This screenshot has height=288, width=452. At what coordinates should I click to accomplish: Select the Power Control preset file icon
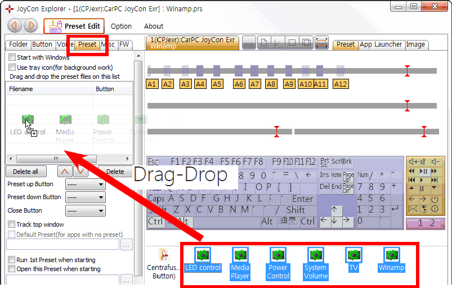278,264
